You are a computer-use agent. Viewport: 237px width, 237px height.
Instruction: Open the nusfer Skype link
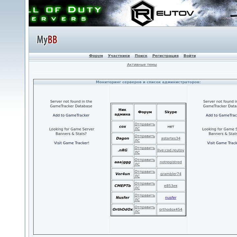pos(171,197)
